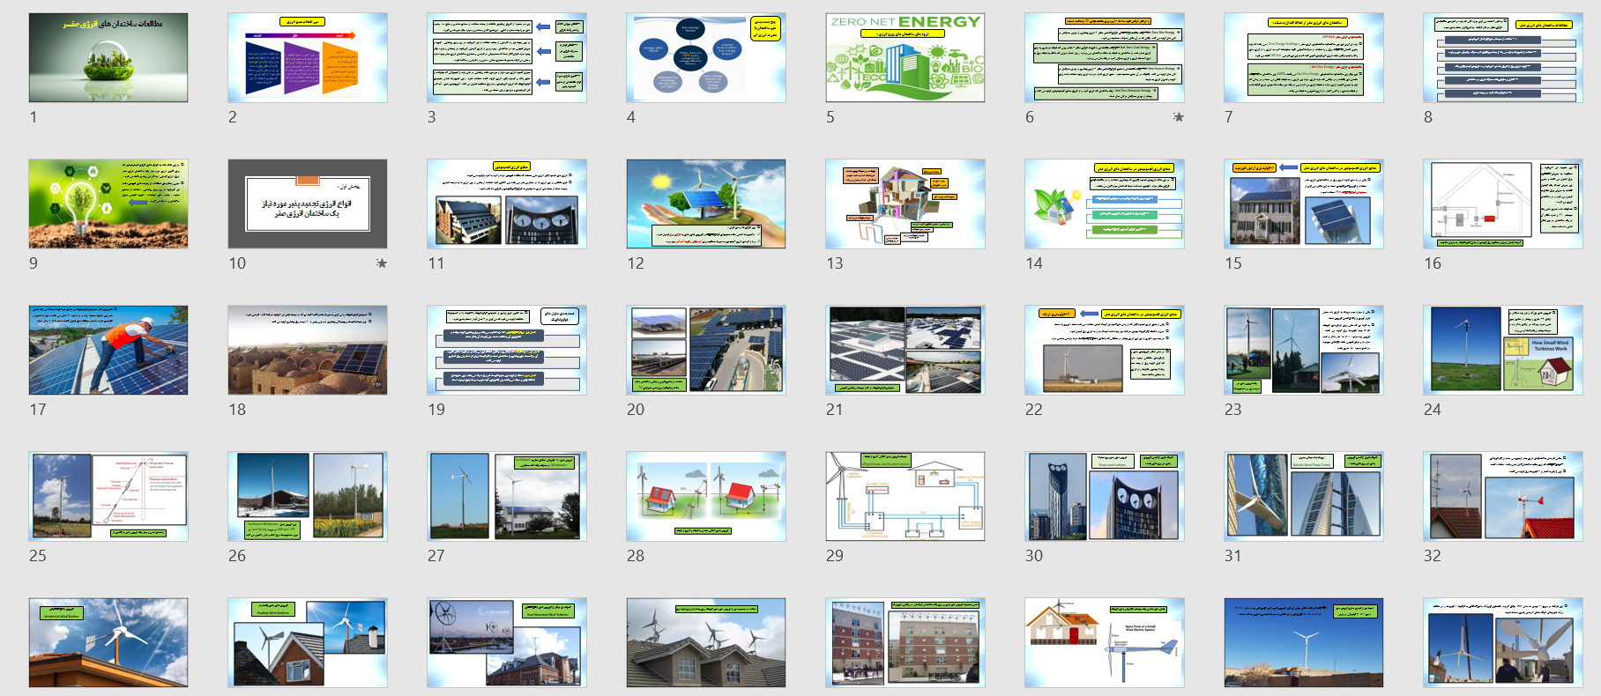Click the slide number label 20

[636, 410]
